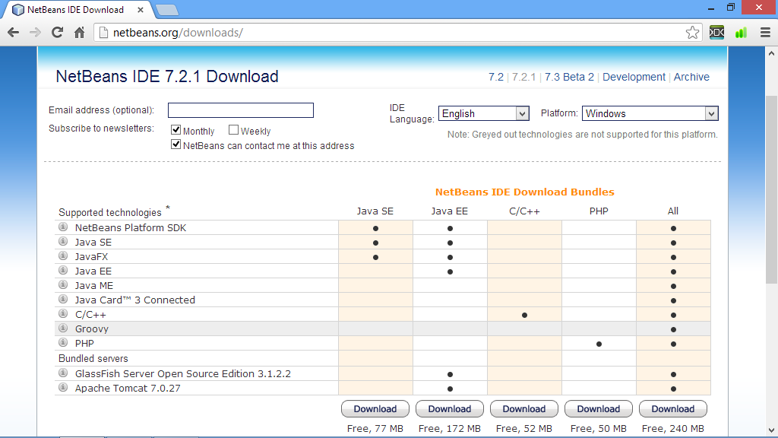Open the 7.2.1 version link

click(x=524, y=77)
